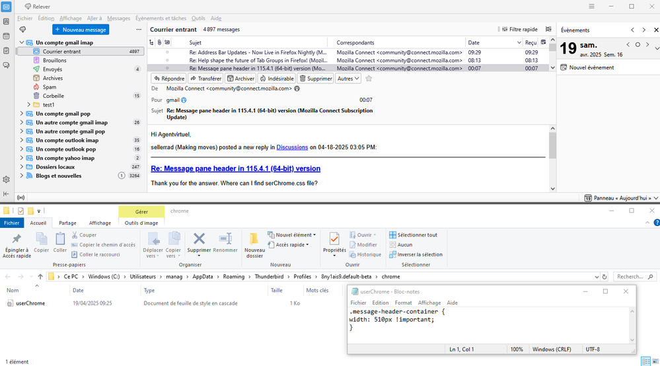
Task: Open the Tasks space icon
Action: [7, 51]
